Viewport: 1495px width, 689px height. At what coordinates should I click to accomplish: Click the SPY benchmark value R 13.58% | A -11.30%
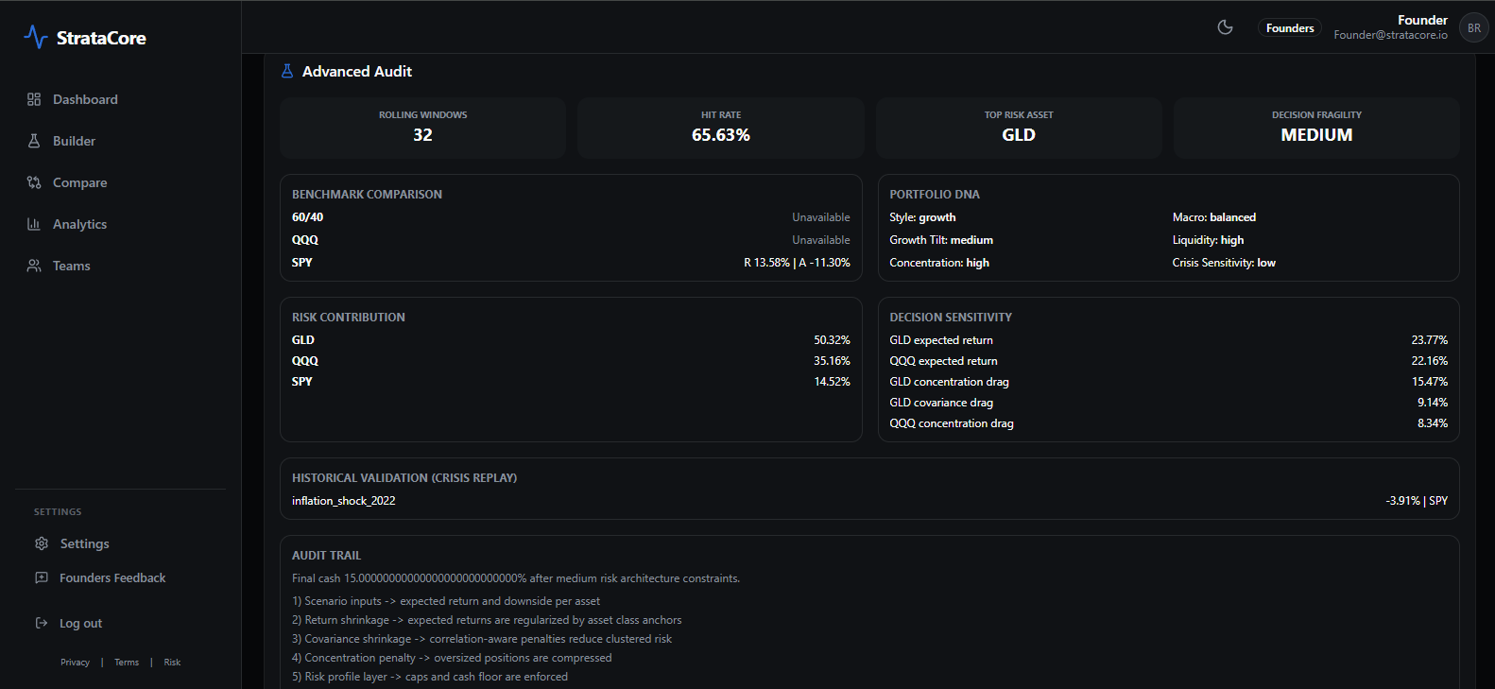(797, 263)
